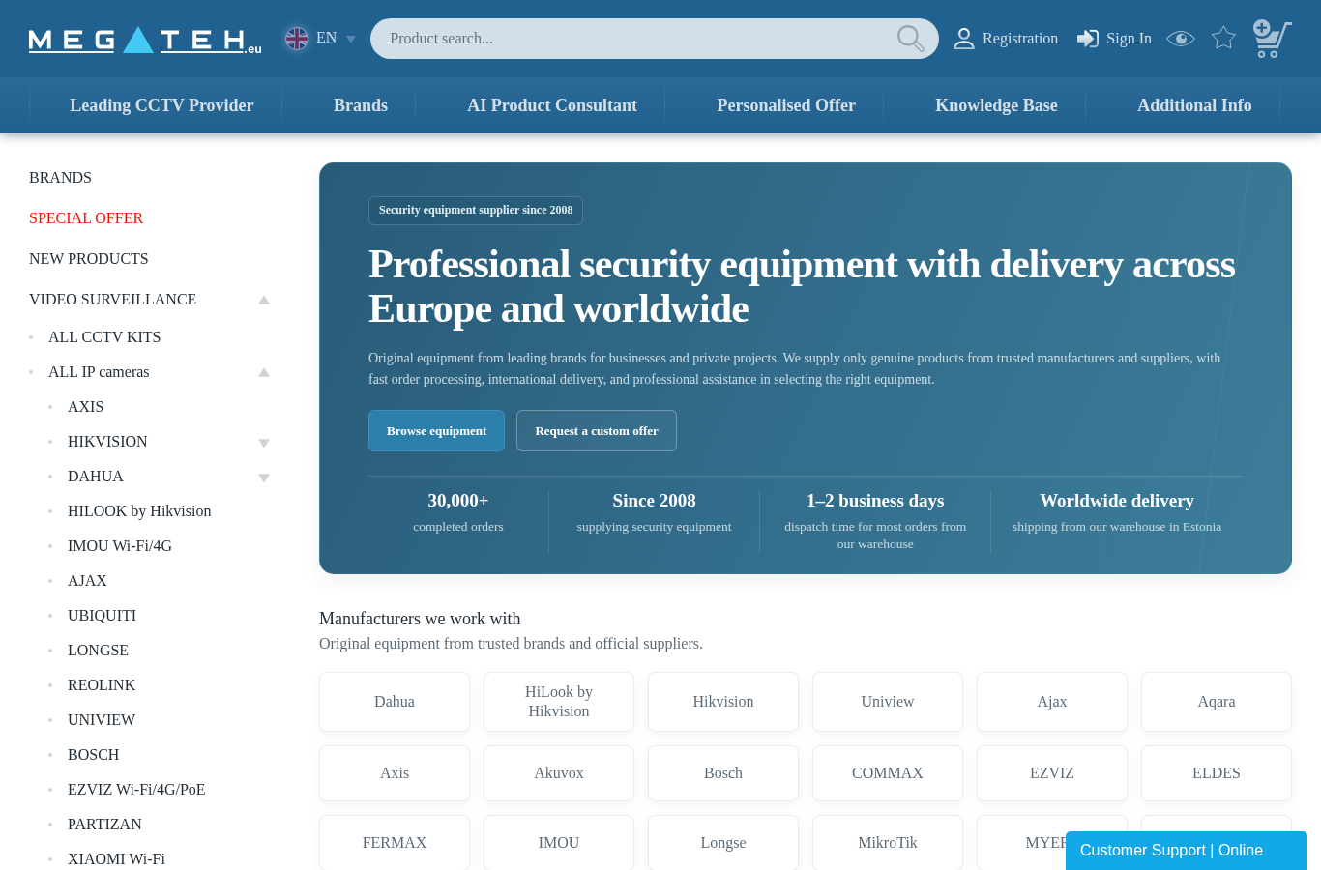The image size is (1321, 870).
Task: Open BRANDS in the sidebar
Action: (60, 178)
